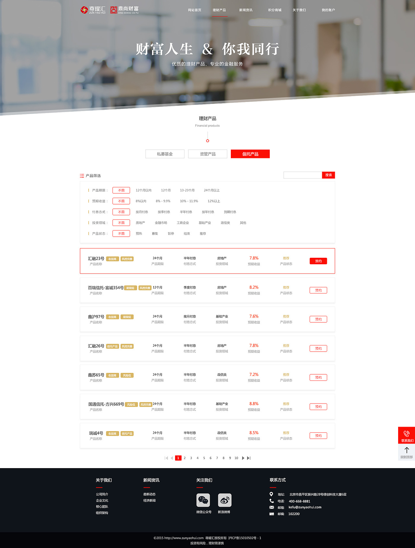Go to pagination page 2

[185, 458]
